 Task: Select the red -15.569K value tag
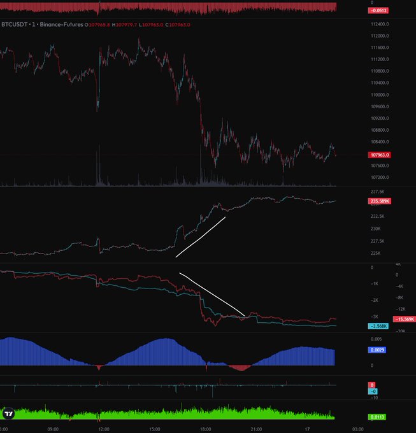[404, 318]
